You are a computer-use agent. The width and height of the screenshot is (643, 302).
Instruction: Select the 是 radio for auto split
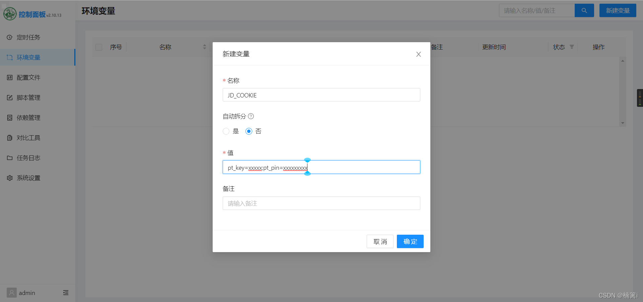[x=226, y=131]
